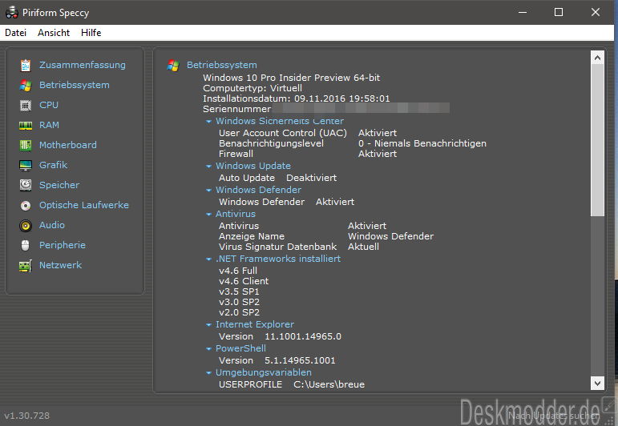Click the Windows flag icon beside Betriebssystem in sidebar
The width and height of the screenshot is (618, 426).
click(26, 85)
